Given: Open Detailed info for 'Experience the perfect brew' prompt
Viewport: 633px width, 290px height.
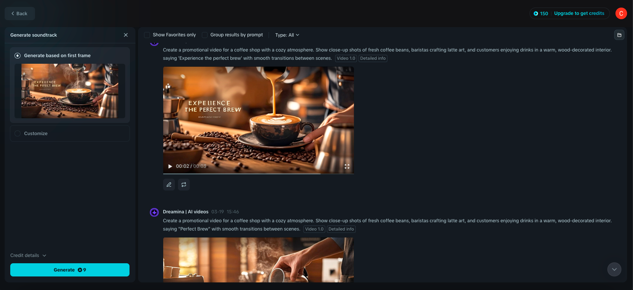Looking at the screenshot, I should (373, 58).
